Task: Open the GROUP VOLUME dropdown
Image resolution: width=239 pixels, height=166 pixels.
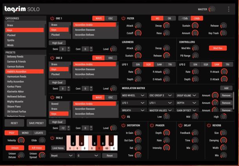Action: click(187, 96)
